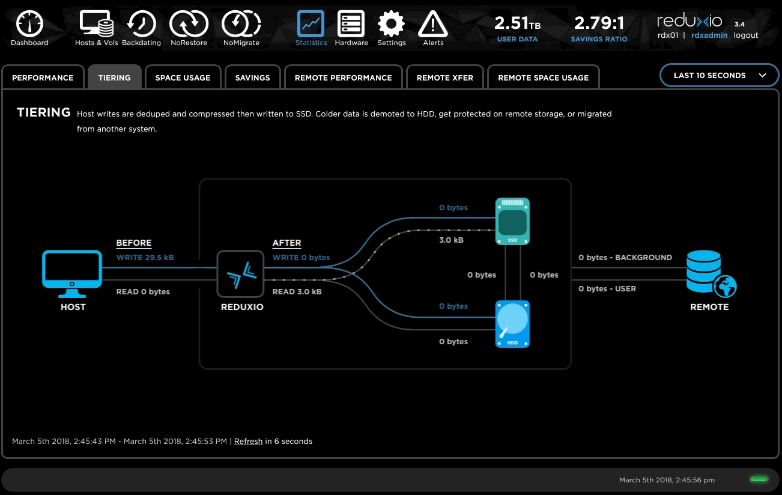Click the 3.0 kB SSD read value
Image resolution: width=782 pixels, height=495 pixels.
451,240
